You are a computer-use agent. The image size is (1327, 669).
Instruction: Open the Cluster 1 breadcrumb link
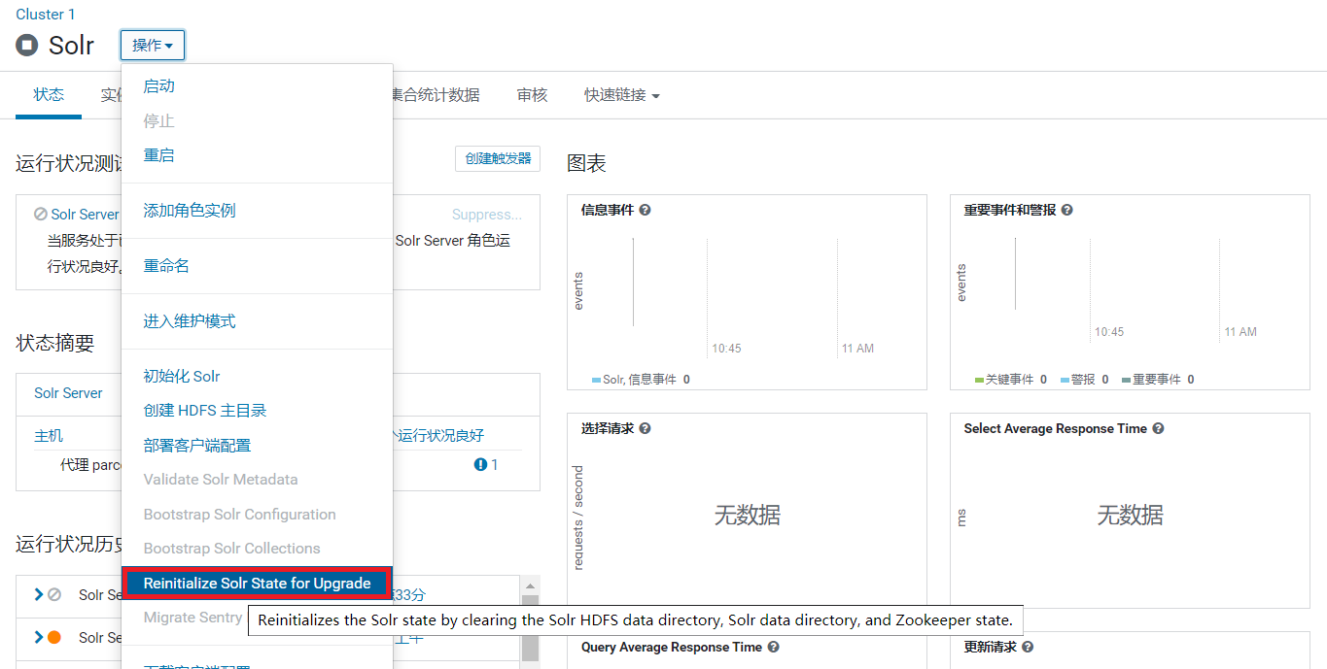click(x=46, y=14)
